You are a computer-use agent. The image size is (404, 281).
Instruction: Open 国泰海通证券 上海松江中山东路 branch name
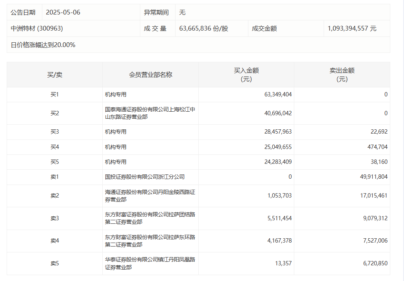pos(150,113)
